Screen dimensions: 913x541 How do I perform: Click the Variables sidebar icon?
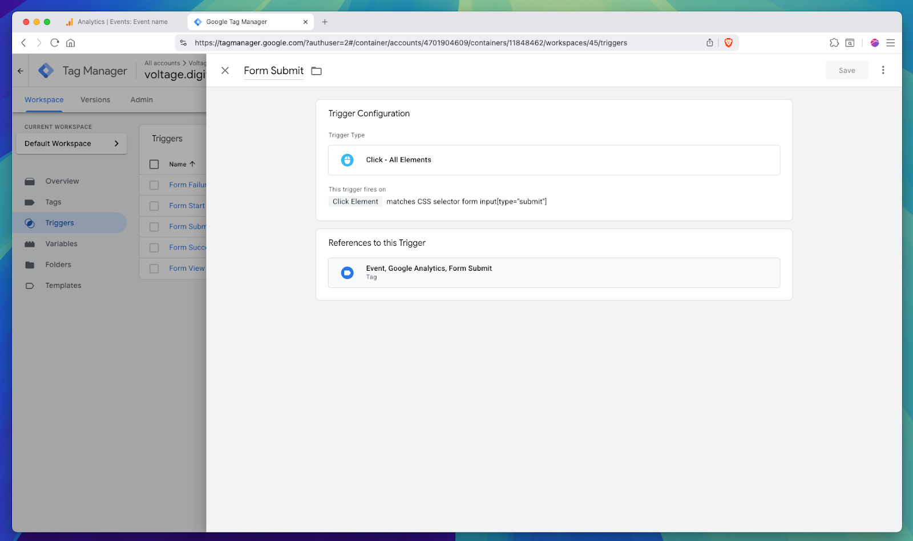(x=30, y=244)
